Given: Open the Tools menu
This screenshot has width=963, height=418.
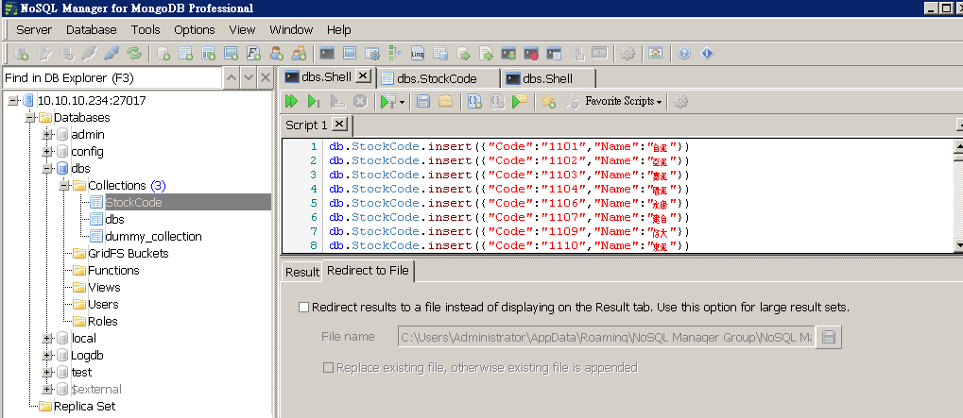Looking at the screenshot, I should tap(145, 29).
